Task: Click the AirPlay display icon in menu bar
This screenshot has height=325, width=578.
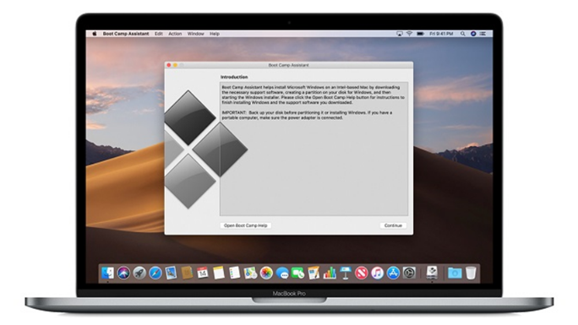Action: [399, 34]
